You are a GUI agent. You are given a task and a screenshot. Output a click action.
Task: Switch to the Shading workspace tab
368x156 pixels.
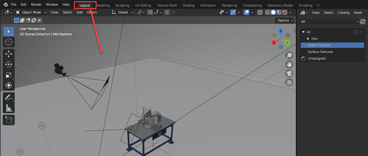189,5
